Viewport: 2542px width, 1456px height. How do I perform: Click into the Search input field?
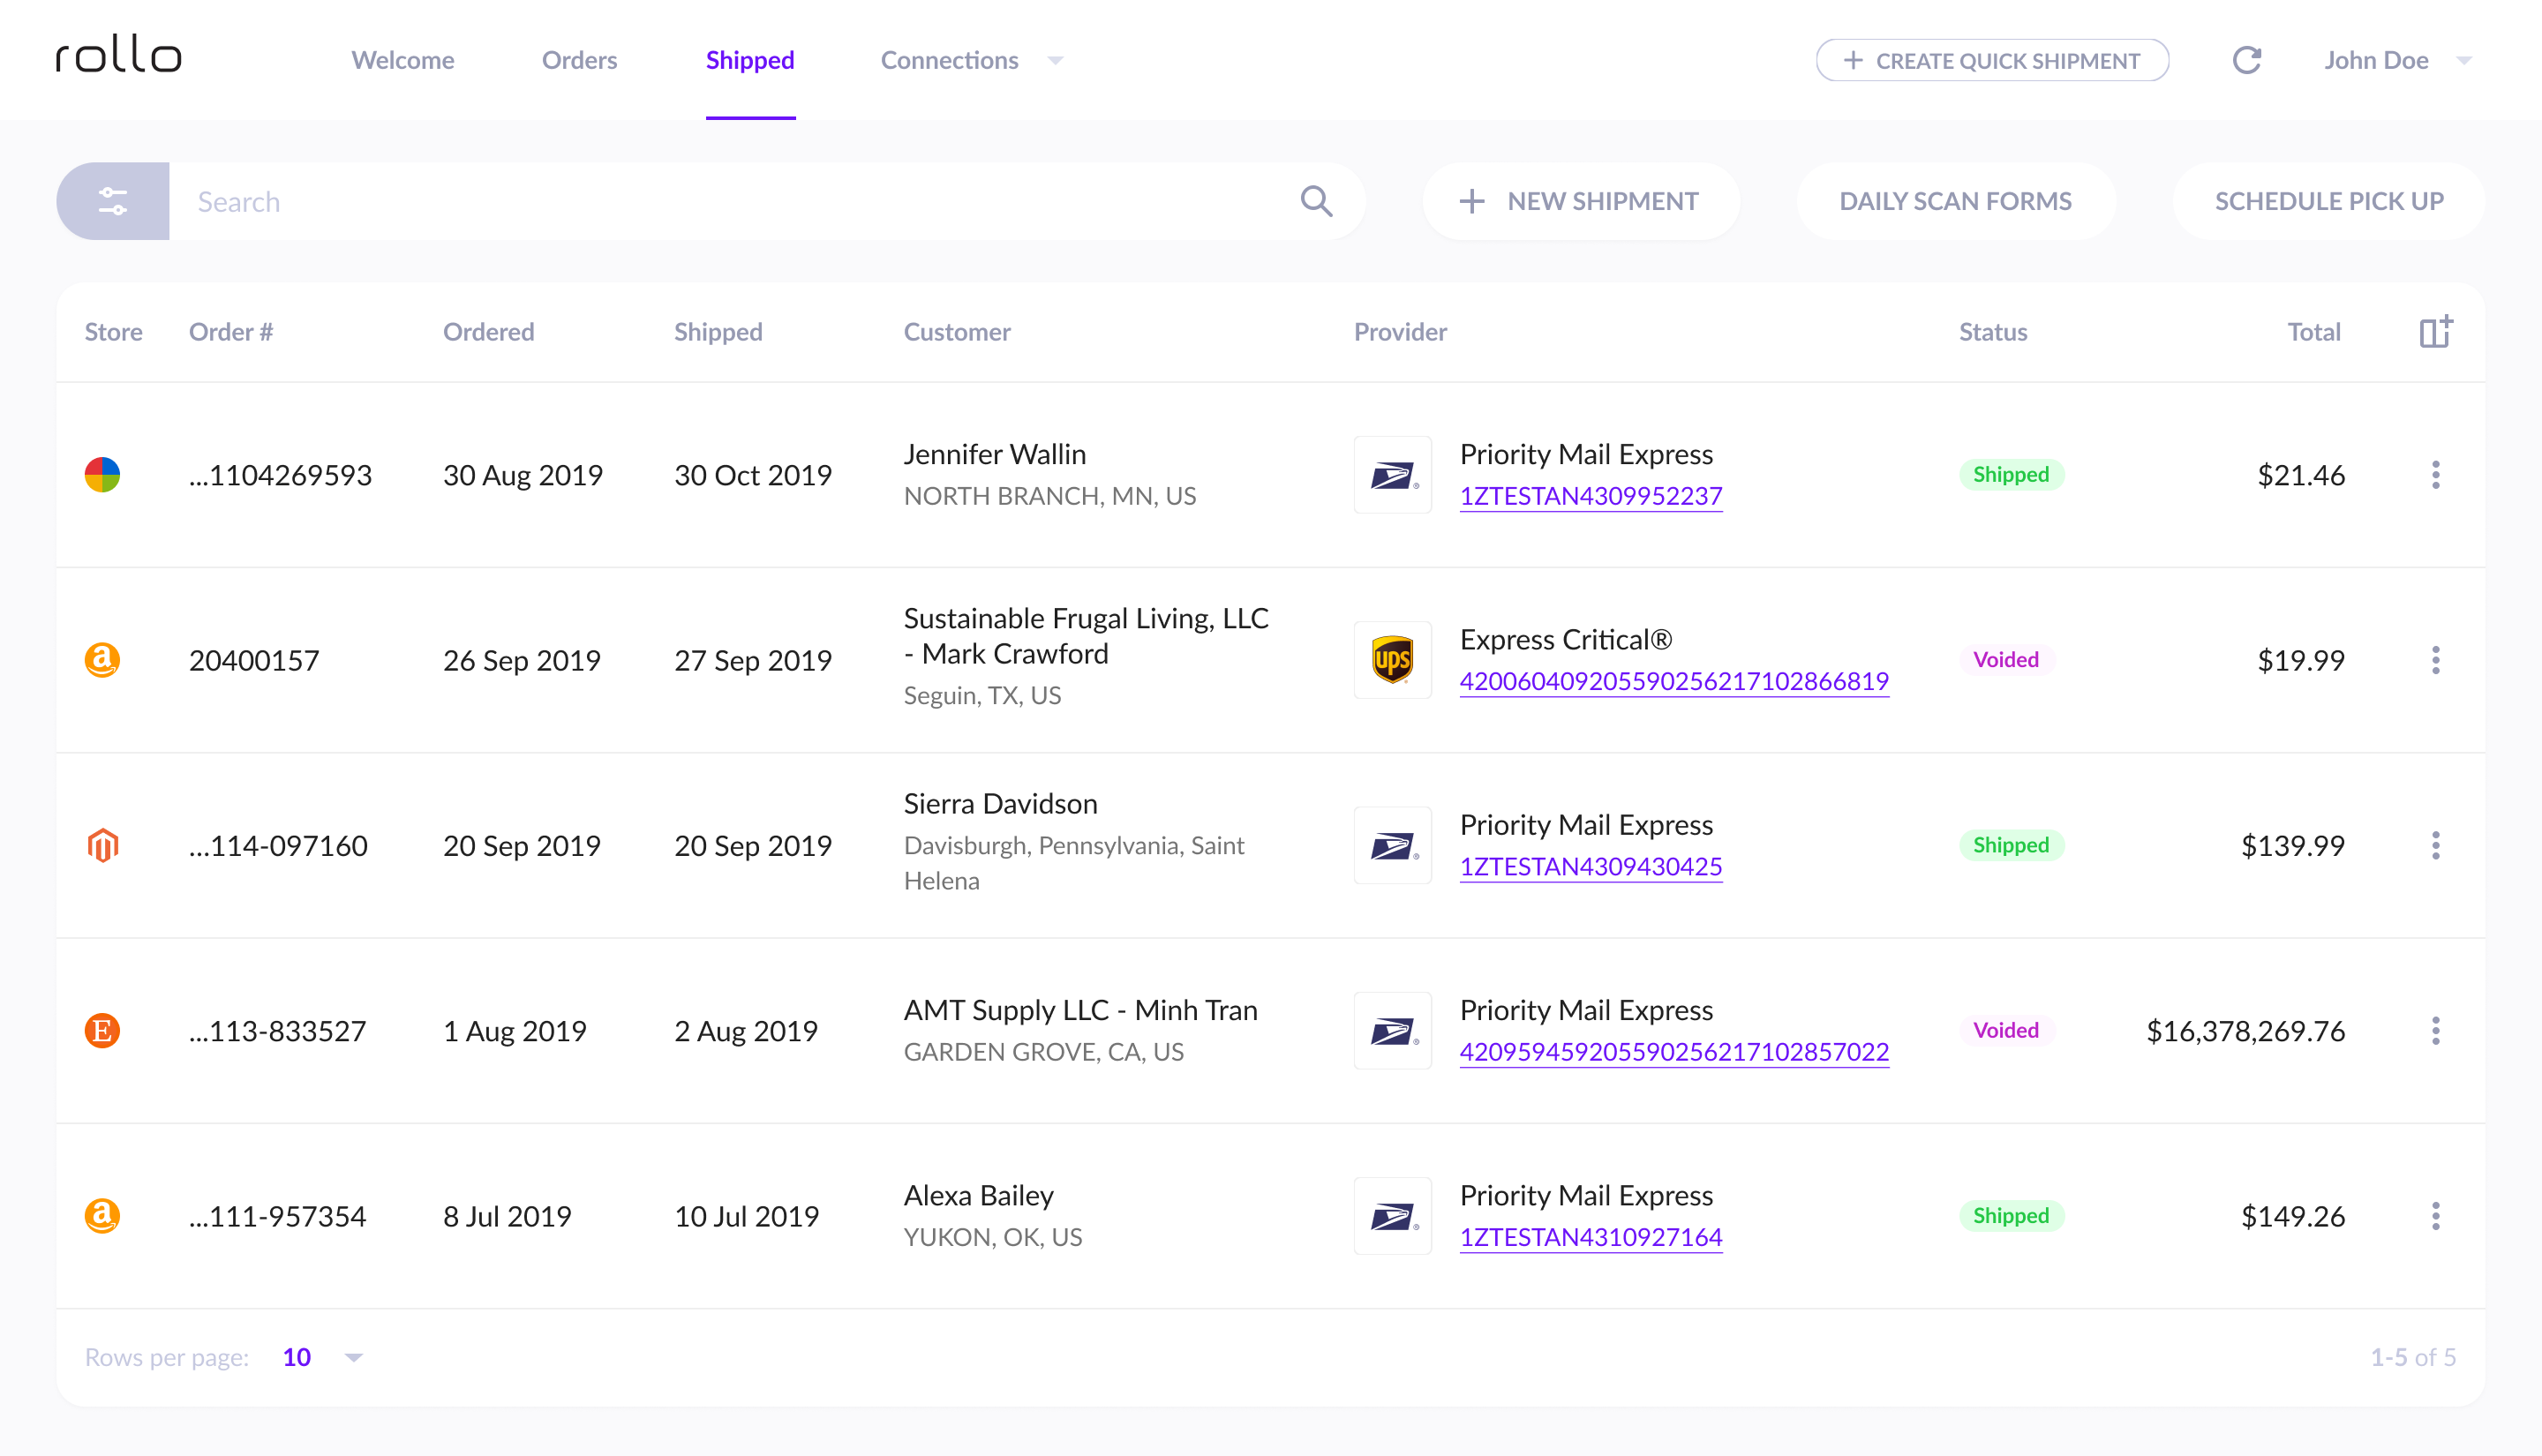tap(730, 202)
